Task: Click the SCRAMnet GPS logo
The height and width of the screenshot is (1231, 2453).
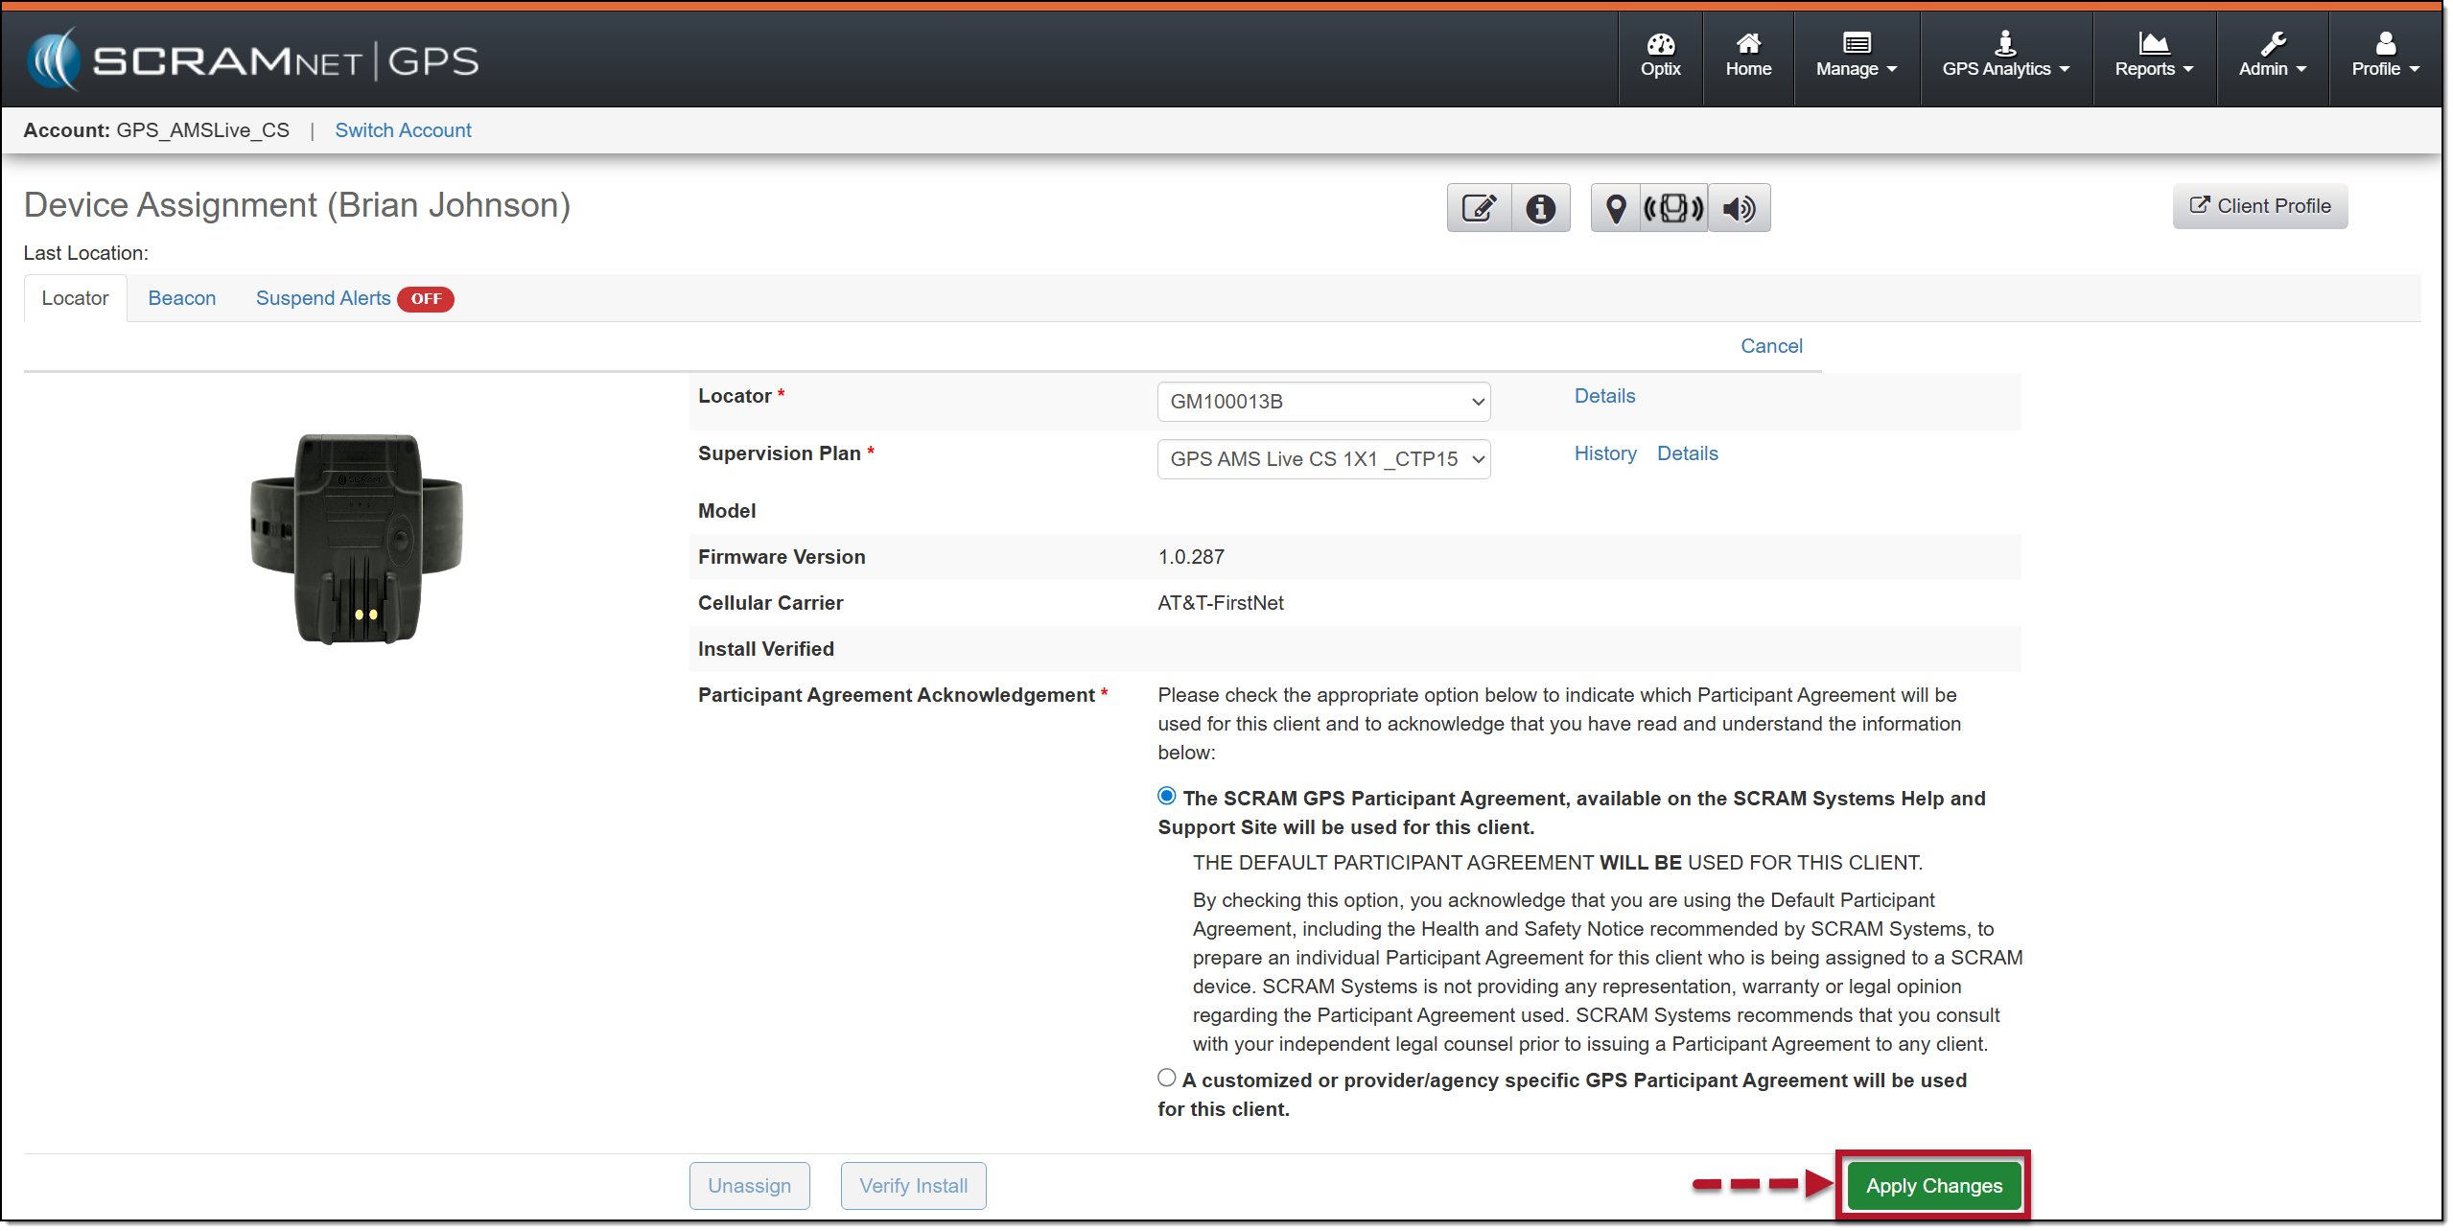Action: click(x=254, y=60)
